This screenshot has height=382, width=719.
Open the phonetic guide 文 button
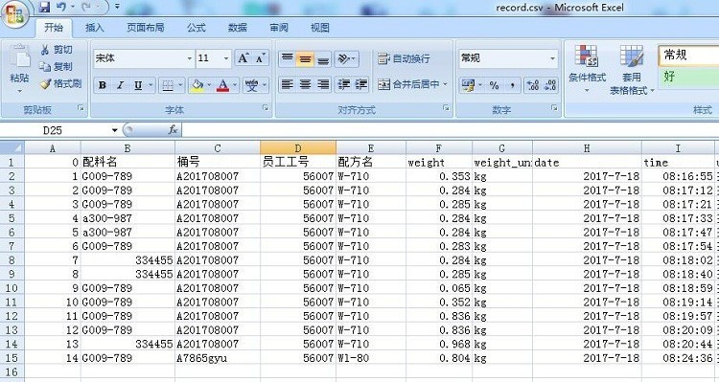pos(252,85)
